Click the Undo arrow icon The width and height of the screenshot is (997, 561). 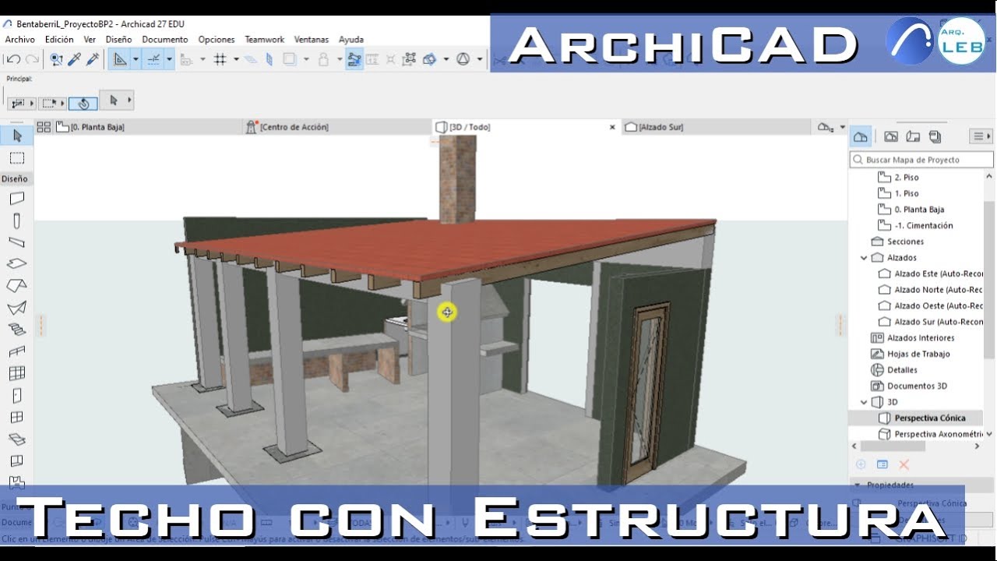click(13, 59)
